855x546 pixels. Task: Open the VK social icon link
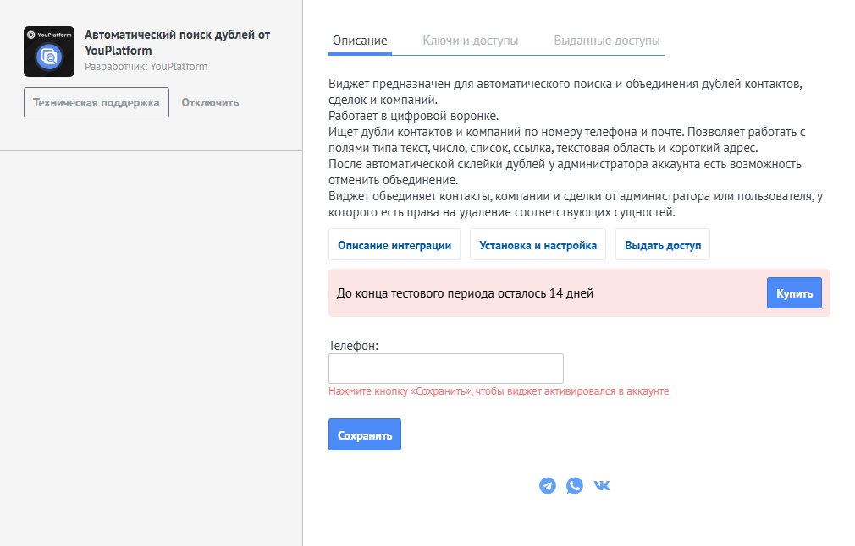pyautogui.click(x=602, y=486)
